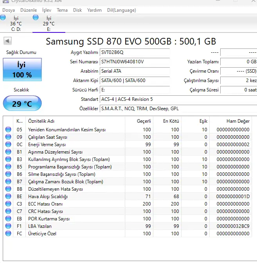Click the status icon of attribute BB
The height and width of the screenshot is (263, 257).
[x=8, y=189]
